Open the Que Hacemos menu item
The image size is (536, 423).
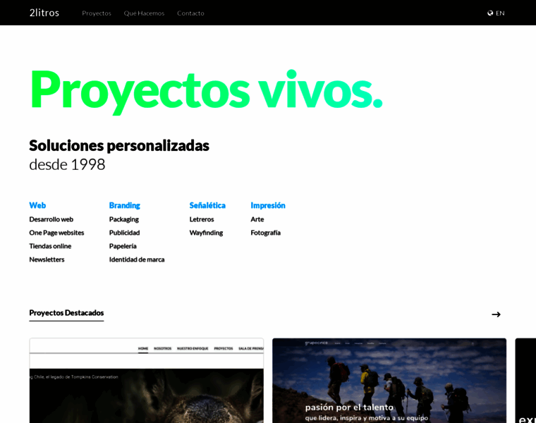[x=144, y=13]
